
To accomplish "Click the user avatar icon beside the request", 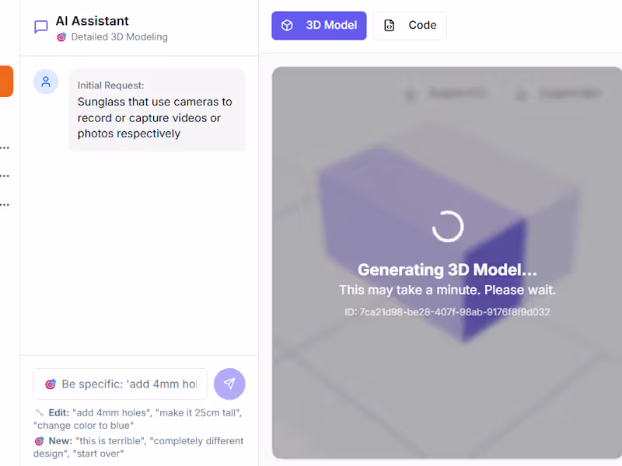I will point(46,82).
